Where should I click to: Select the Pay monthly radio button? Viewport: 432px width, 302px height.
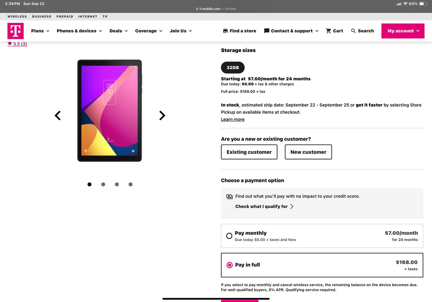[x=229, y=236]
